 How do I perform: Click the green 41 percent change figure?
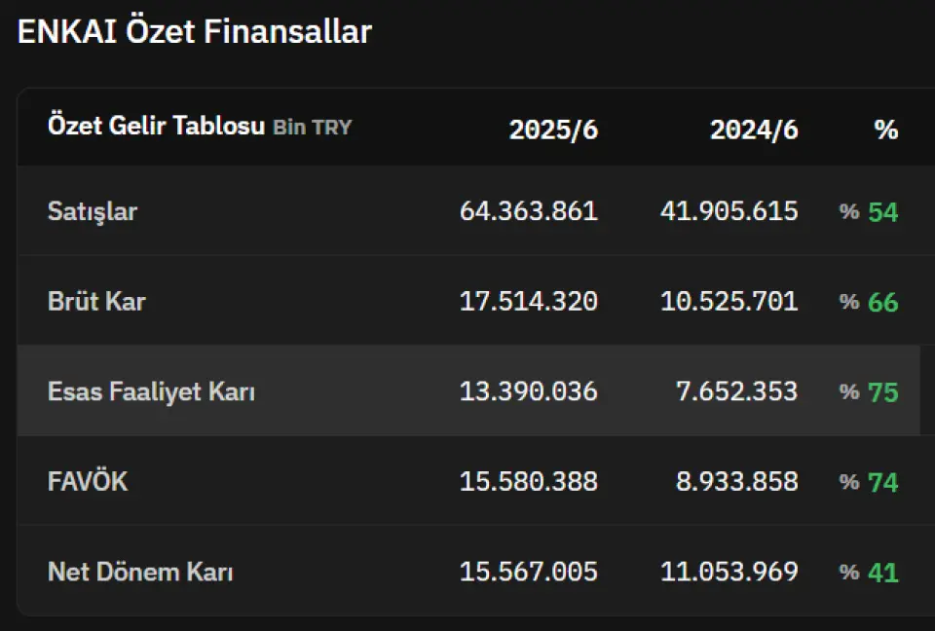883,573
